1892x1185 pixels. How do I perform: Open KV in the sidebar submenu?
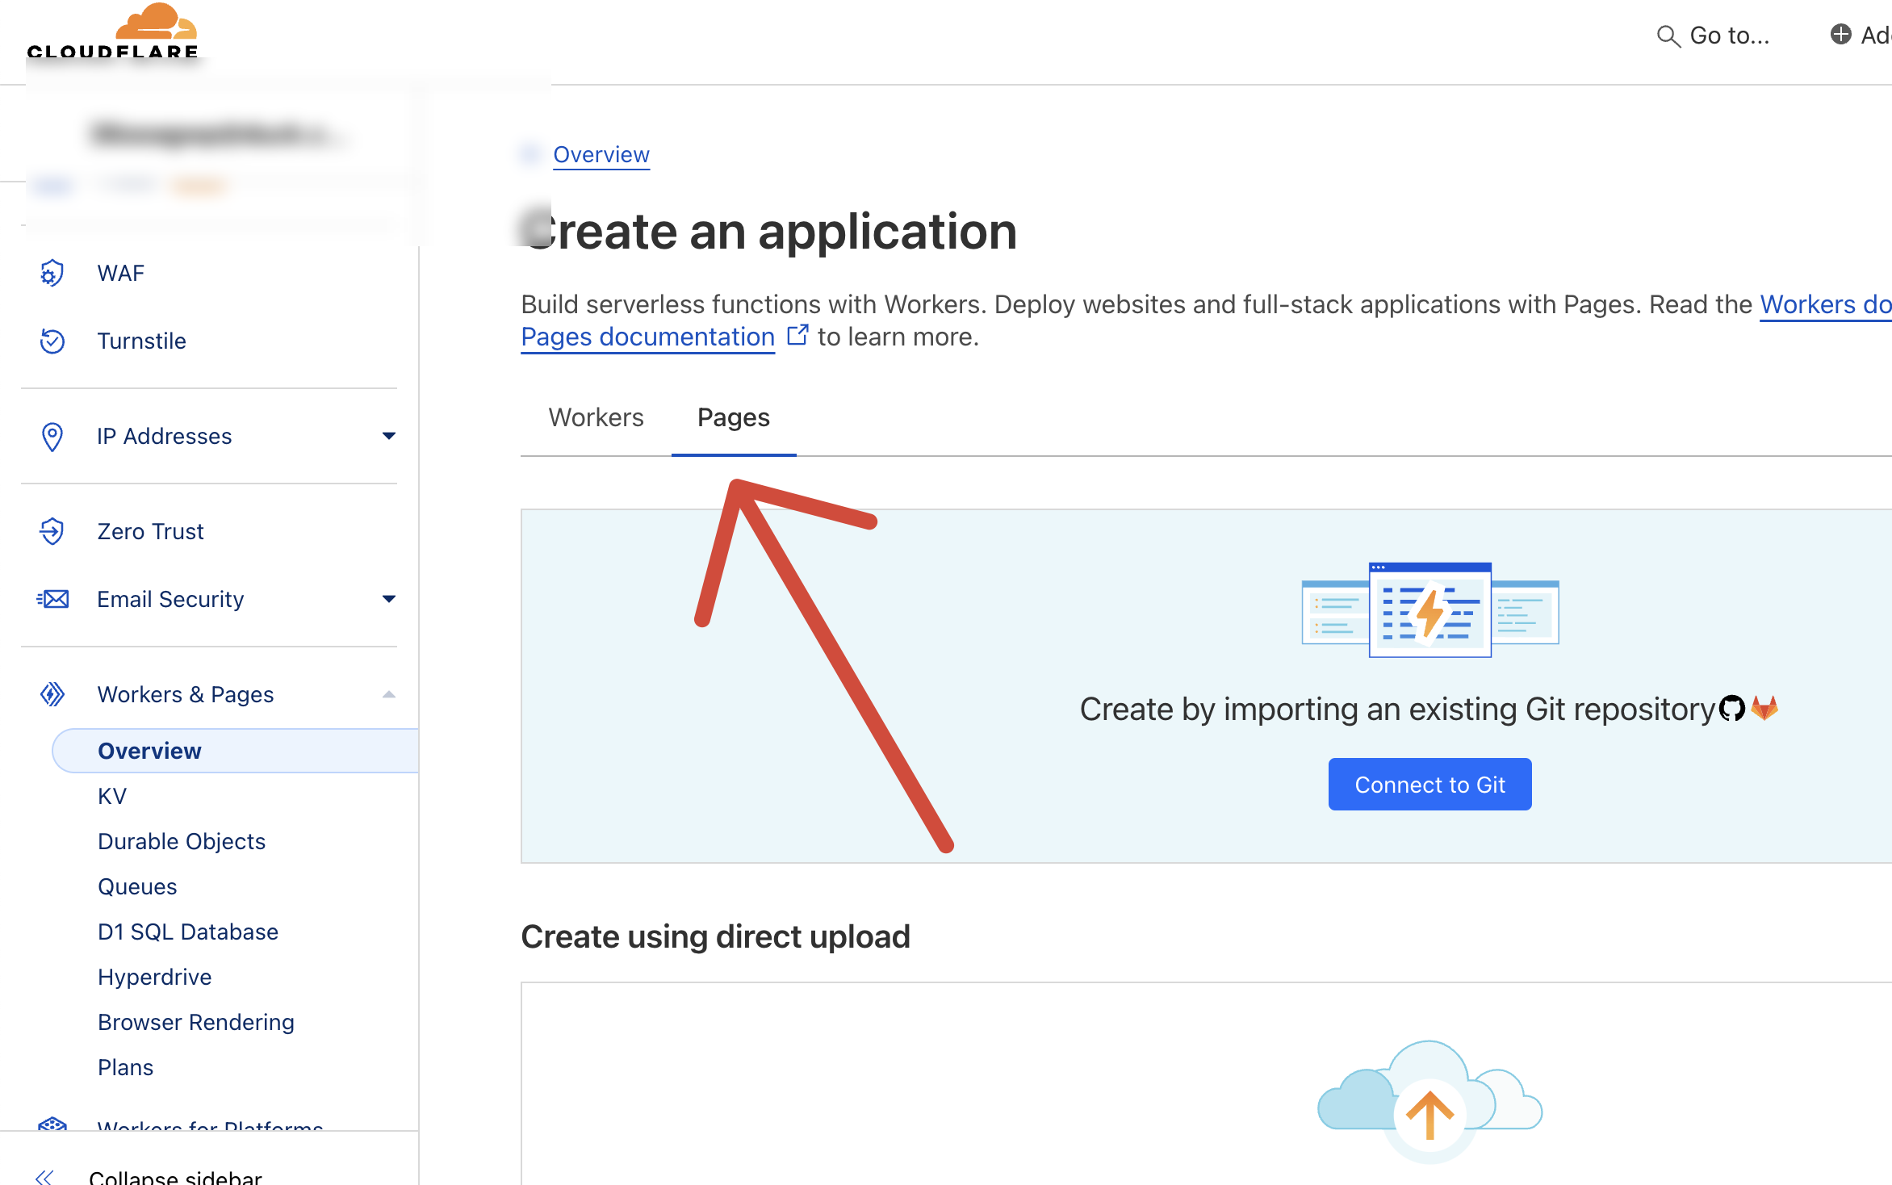tap(112, 796)
